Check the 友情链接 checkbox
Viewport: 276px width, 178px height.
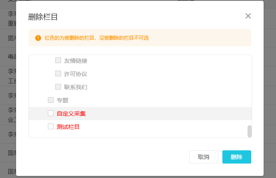[58, 60]
